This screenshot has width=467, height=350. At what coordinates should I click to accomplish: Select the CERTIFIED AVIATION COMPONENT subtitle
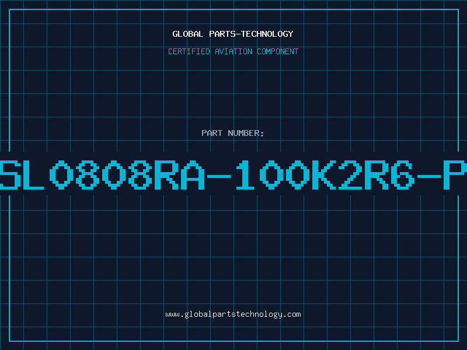click(233, 51)
